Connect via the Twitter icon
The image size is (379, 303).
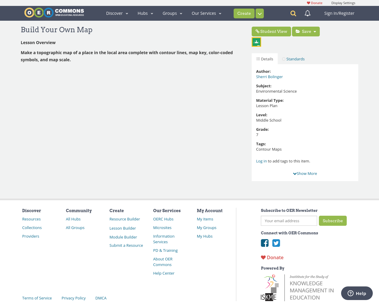(x=276, y=243)
